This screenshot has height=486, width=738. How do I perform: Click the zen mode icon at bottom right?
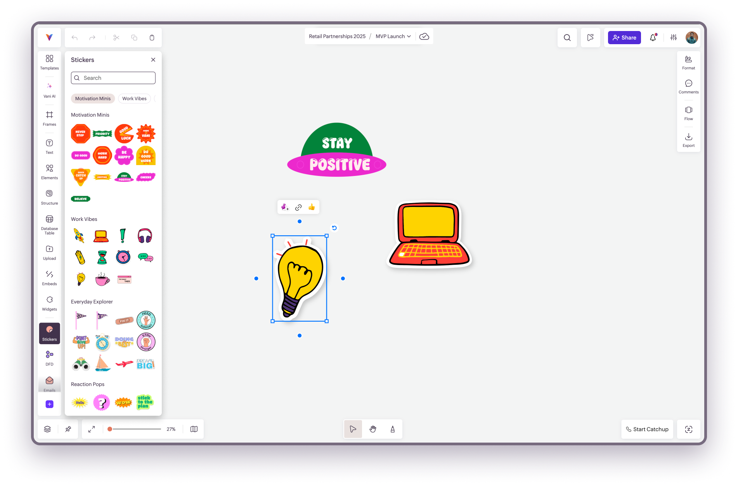[x=689, y=429]
